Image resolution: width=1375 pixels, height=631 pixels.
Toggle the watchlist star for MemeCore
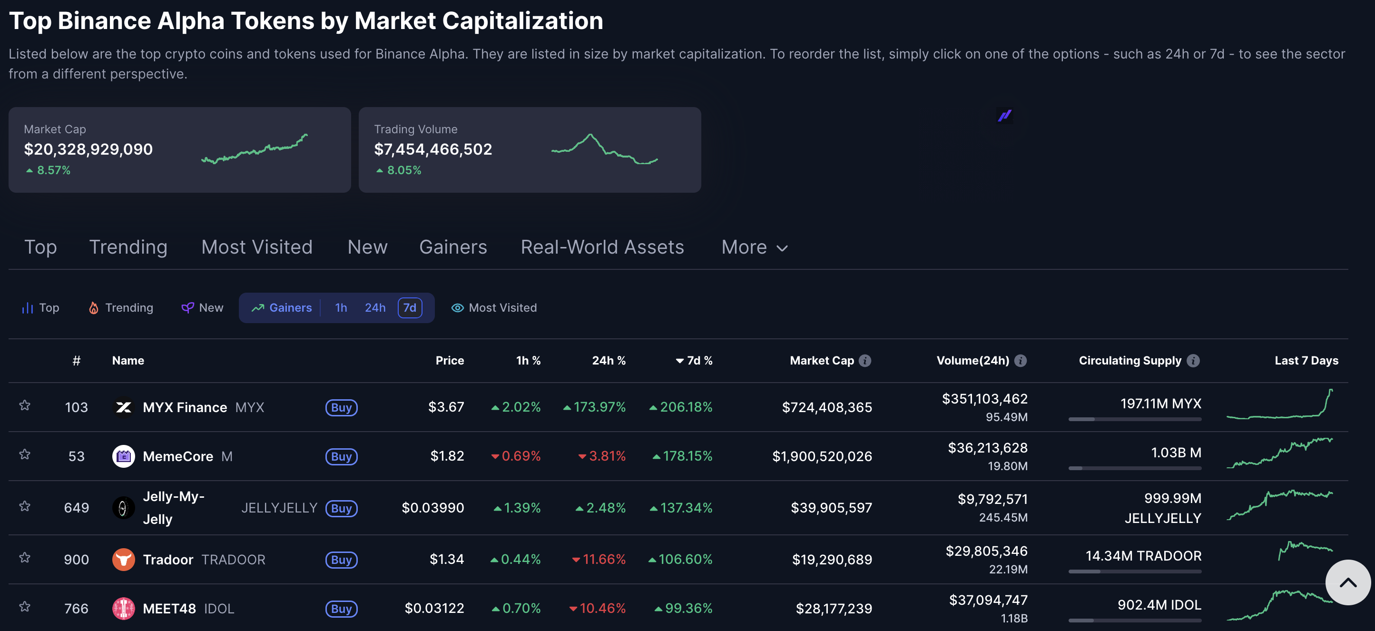pyautogui.click(x=25, y=455)
